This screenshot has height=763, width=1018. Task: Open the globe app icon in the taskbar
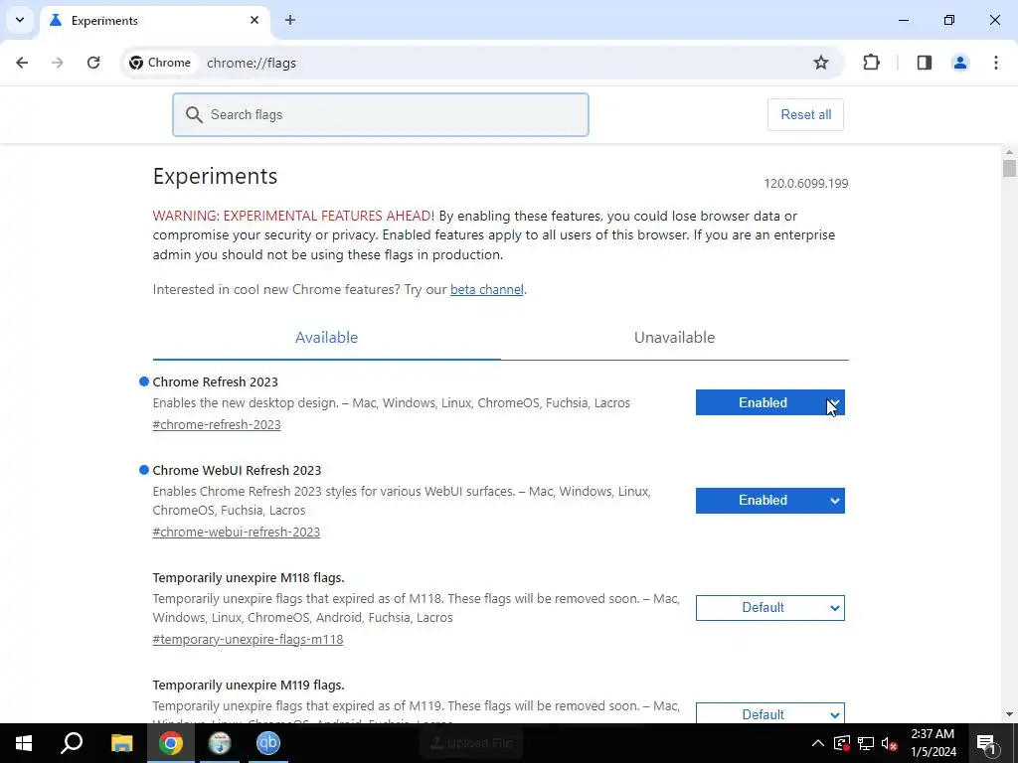point(220,743)
